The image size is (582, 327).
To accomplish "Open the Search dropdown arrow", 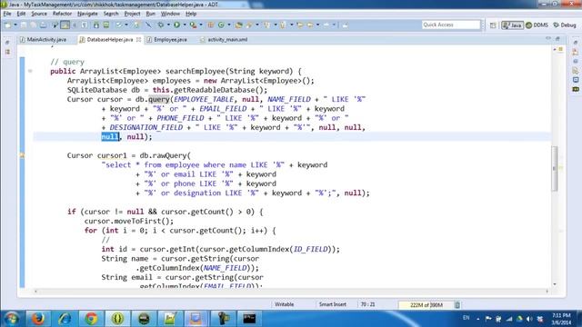I will [256, 25].
